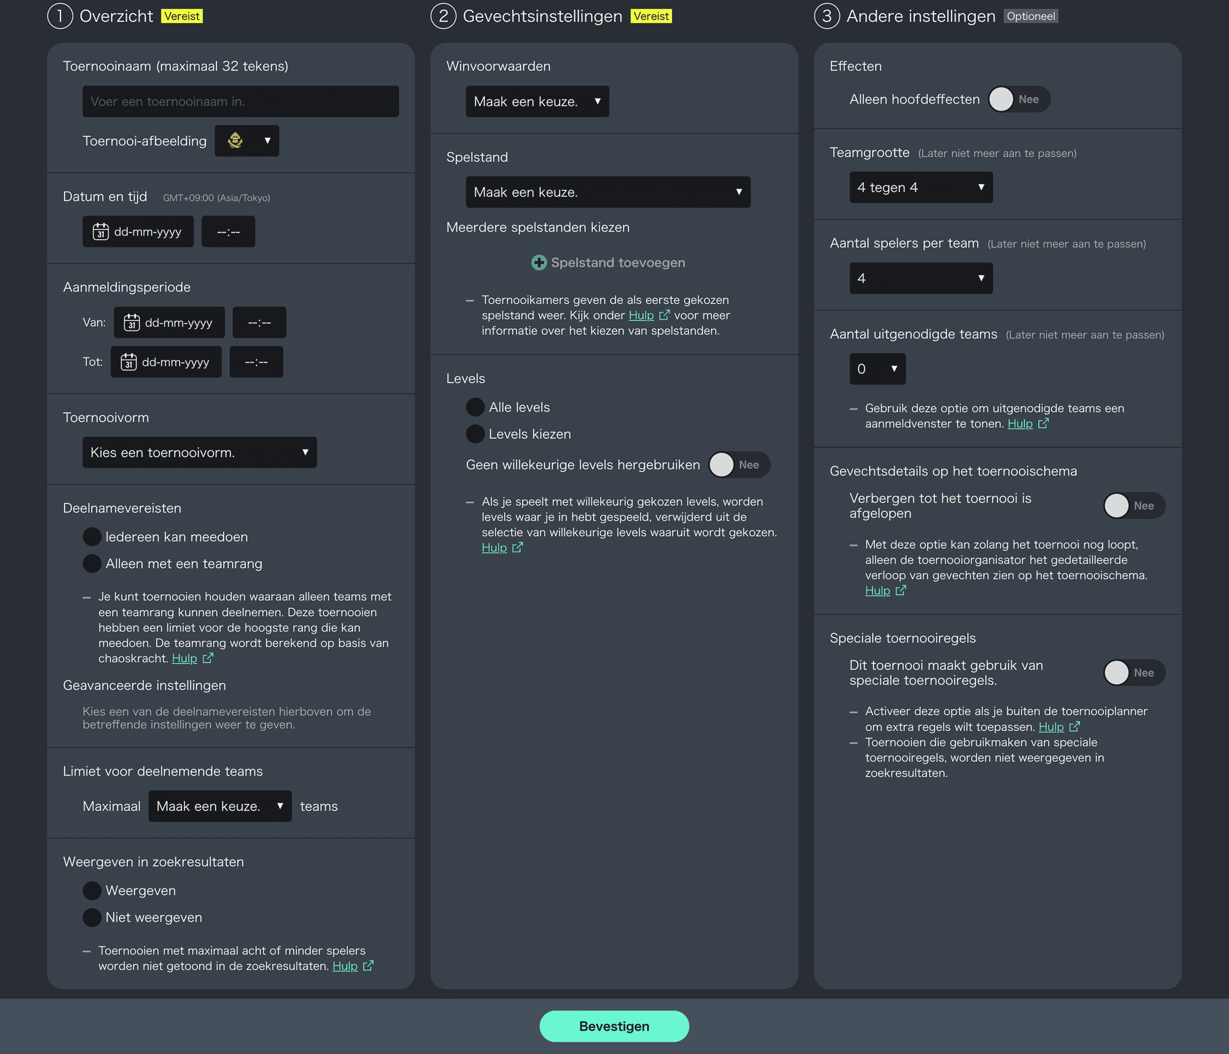1229x1054 pixels.
Task: Click the Bevestigen button
Action: tap(614, 1026)
